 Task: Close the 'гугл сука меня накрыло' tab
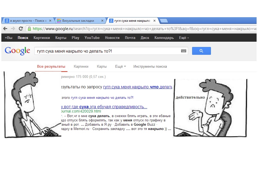coord(154,21)
